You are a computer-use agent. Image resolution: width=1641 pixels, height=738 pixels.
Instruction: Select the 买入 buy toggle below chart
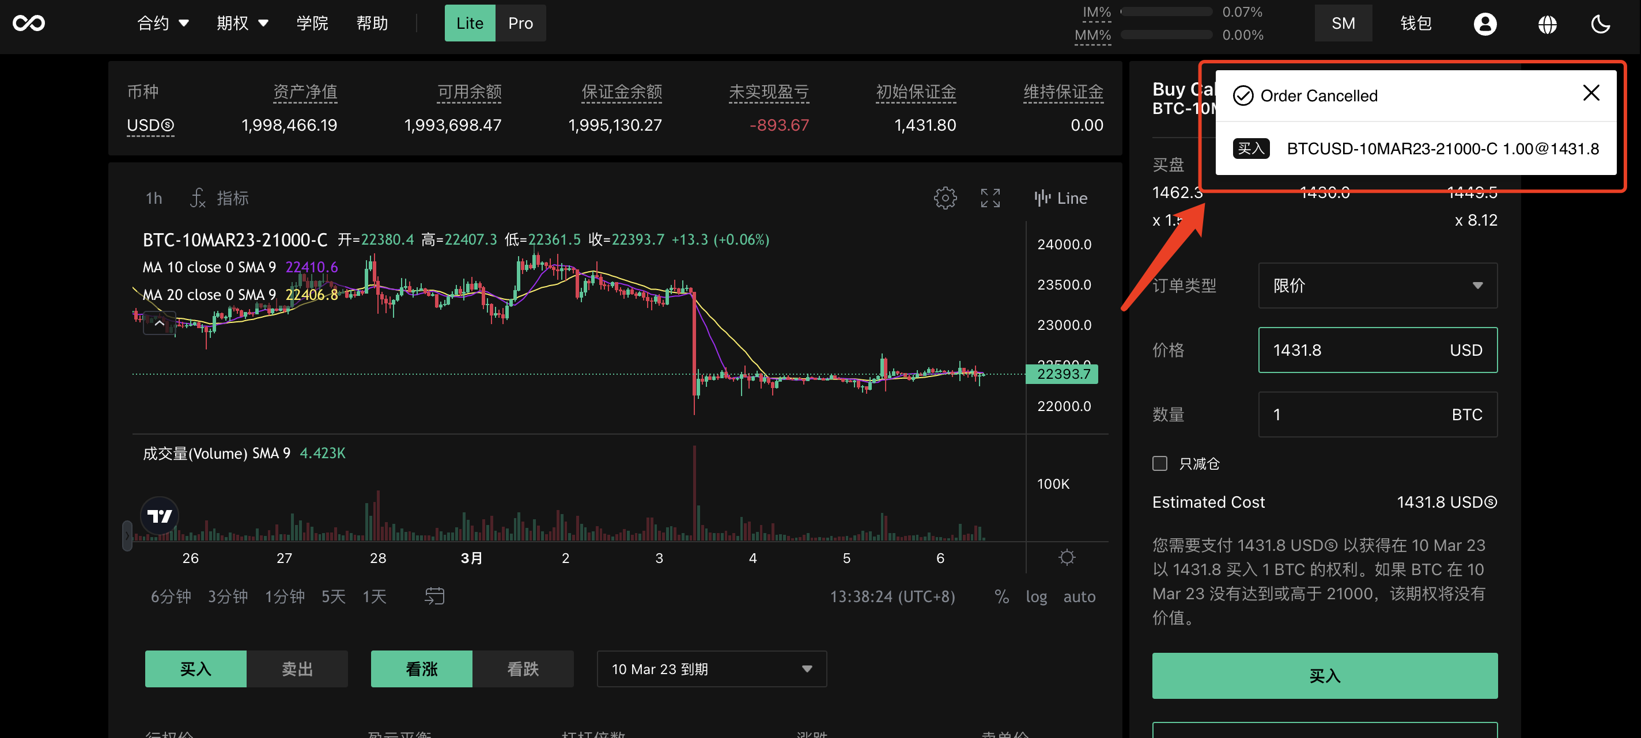pyautogui.click(x=195, y=669)
